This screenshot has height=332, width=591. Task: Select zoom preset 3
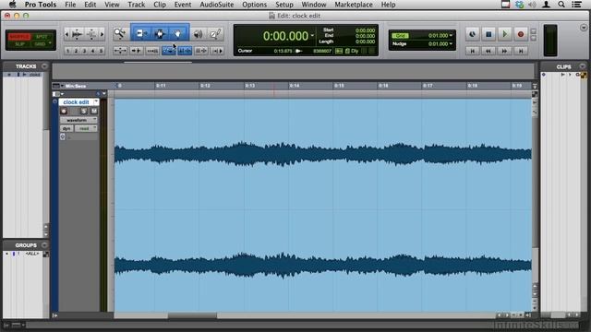84,51
